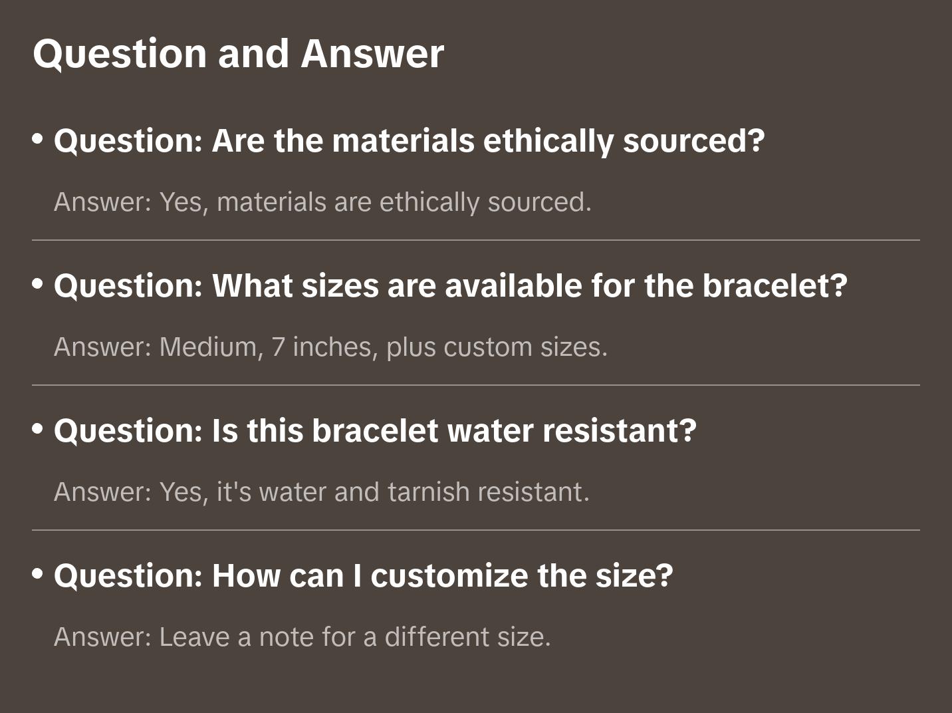Select the water resistant bracelet question
952x713 pixels.
click(375, 431)
